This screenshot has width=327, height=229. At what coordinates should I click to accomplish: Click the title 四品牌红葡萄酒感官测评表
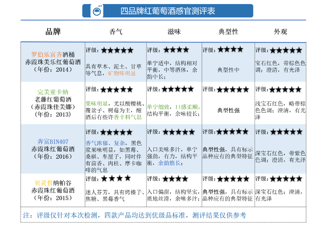point(167,11)
